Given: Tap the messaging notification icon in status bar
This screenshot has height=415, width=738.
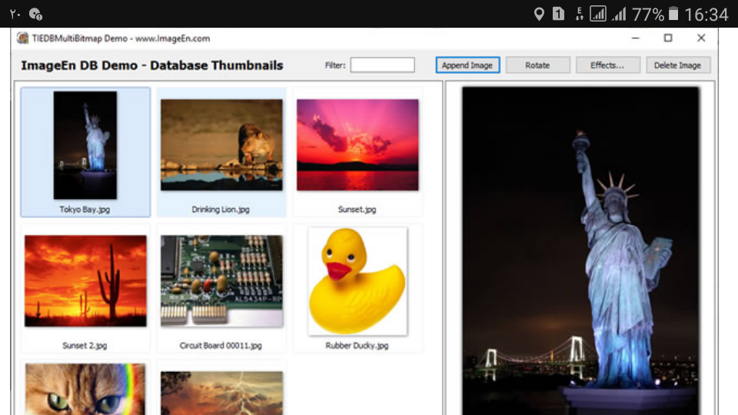Looking at the screenshot, I should (x=36, y=14).
